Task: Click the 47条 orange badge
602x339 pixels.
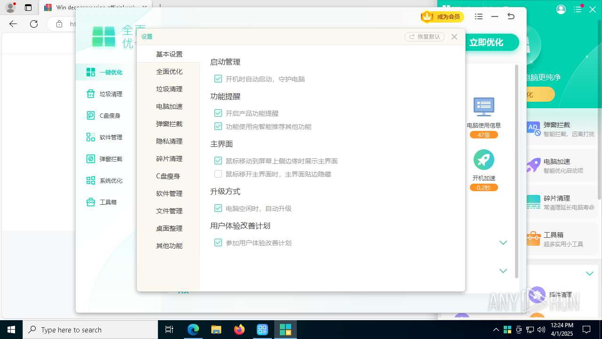Action: (x=483, y=135)
